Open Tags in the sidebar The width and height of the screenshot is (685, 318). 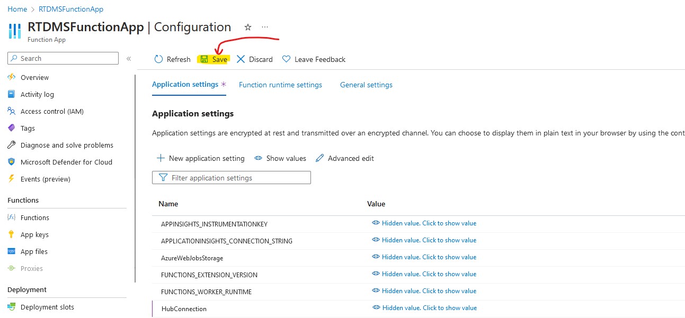(x=28, y=128)
